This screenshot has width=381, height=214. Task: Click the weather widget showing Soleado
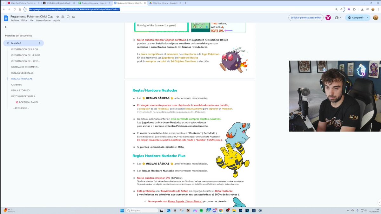pos(10,211)
